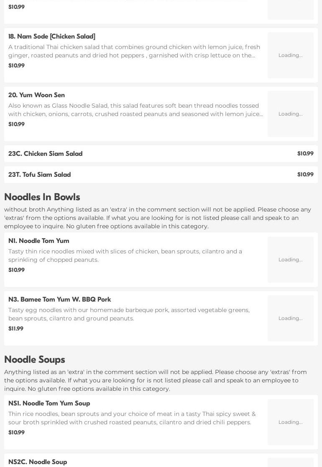
Task: Click the Bamee Tom Yum $11.99 price
Action: tap(16, 328)
